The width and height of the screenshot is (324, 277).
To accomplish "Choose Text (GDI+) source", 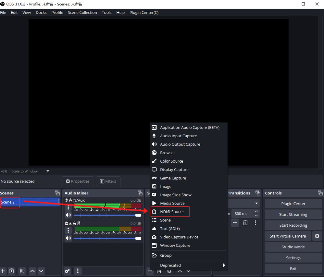I will coord(188,229).
